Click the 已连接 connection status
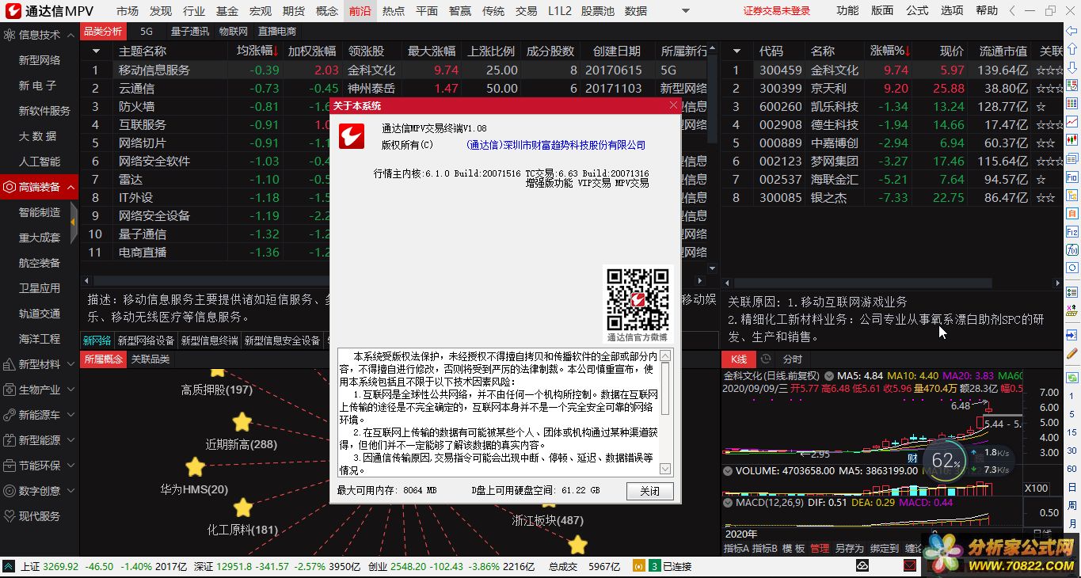1081x578 pixels. (x=677, y=566)
